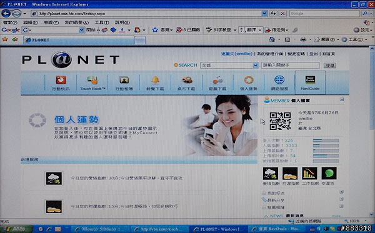This screenshot has width=375, height=233.
Task: Click the browser Forward button
Action: (x=16, y=13)
